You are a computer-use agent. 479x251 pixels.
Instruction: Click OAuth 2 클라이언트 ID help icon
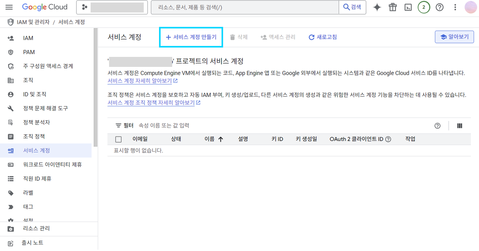click(x=388, y=139)
